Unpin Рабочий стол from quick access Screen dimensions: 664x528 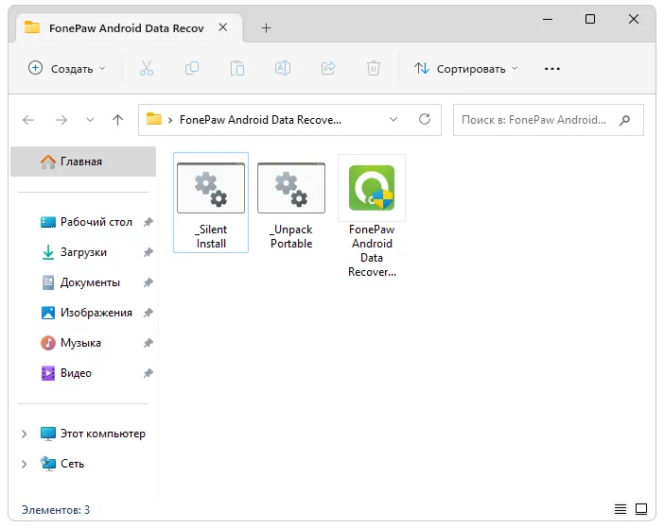148,222
